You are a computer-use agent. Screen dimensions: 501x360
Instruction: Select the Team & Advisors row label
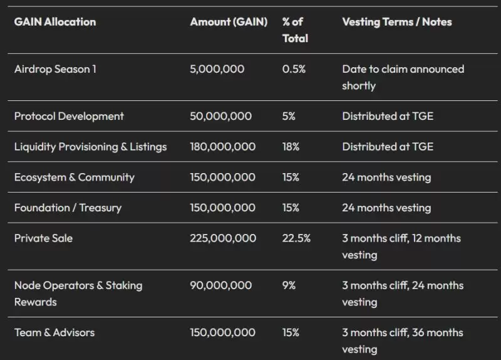(54, 332)
